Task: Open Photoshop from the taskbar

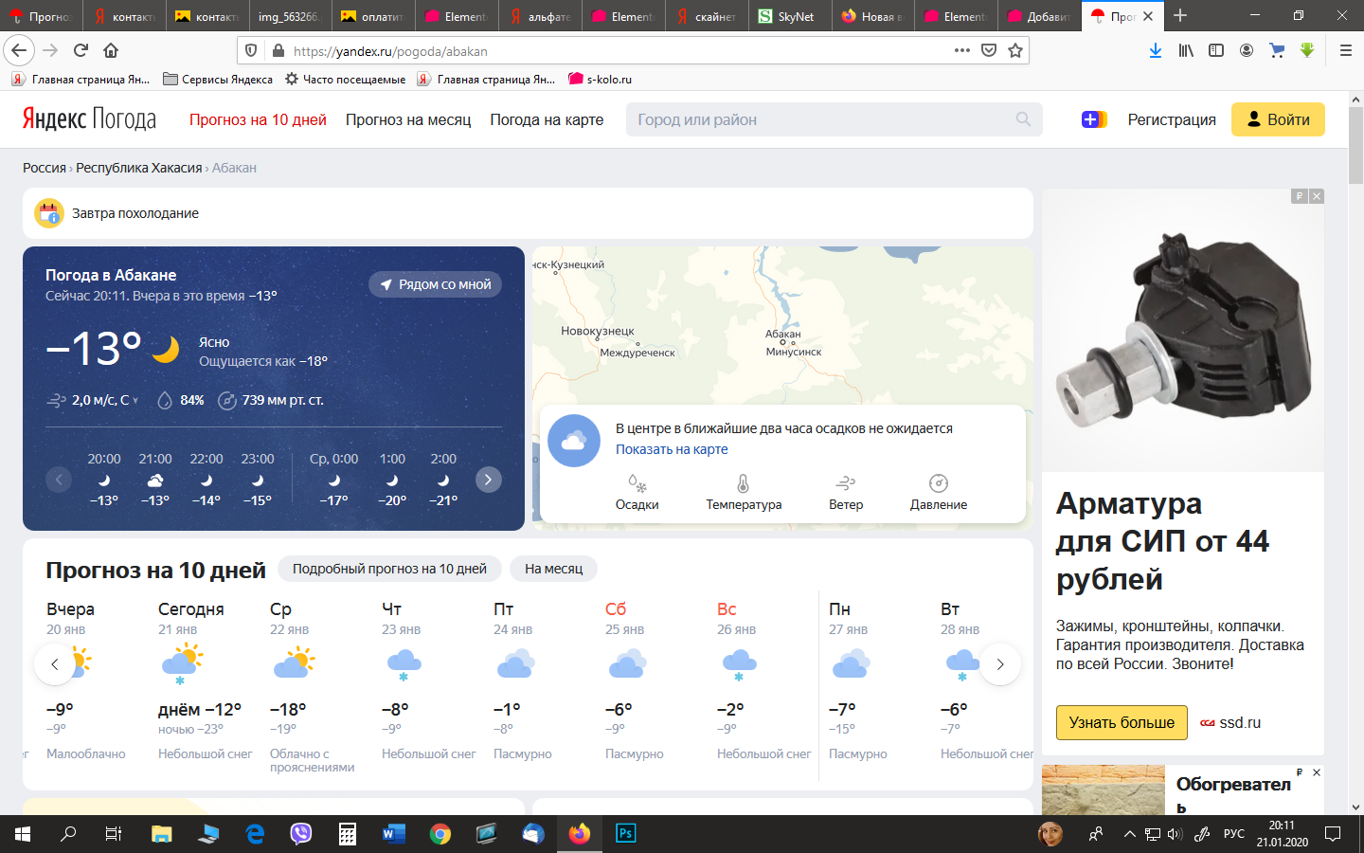Action: click(x=625, y=834)
